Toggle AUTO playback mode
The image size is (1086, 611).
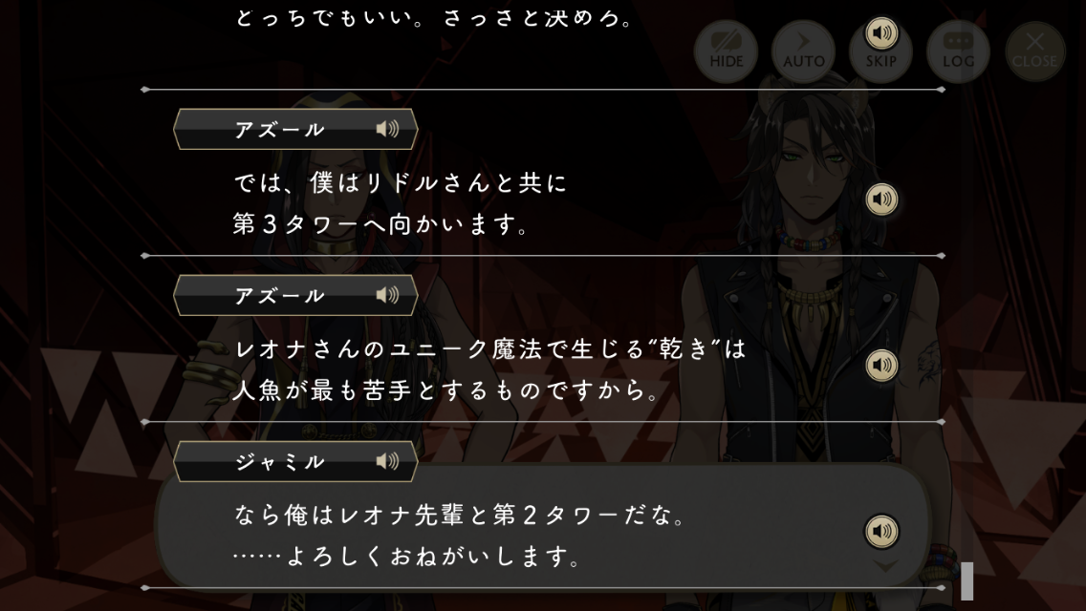pyautogui.click(x=803, y=52)
